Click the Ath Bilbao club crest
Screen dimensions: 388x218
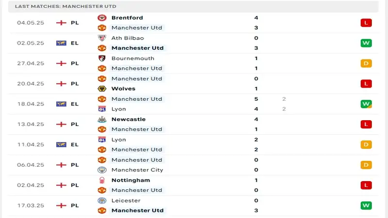click(102, 38)
